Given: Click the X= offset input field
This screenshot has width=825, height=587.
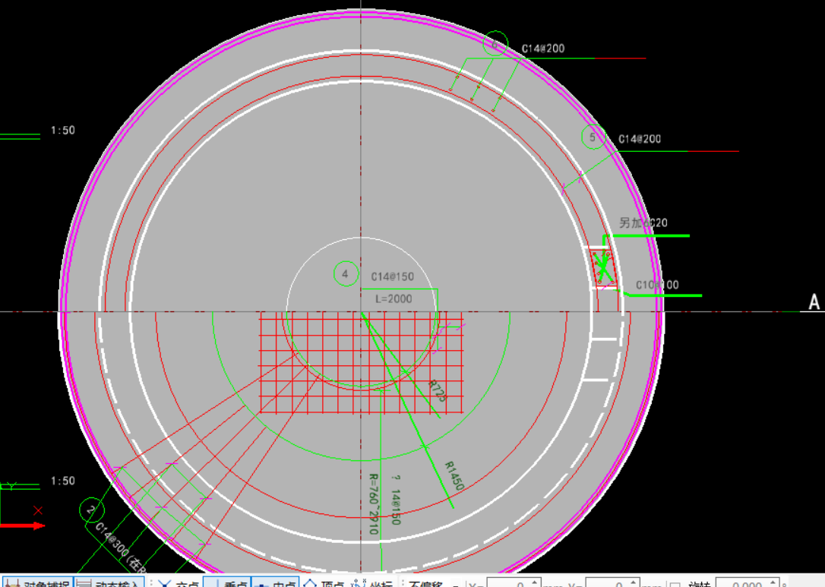Looking at the screenshot, I should click(x=513, y=583).
